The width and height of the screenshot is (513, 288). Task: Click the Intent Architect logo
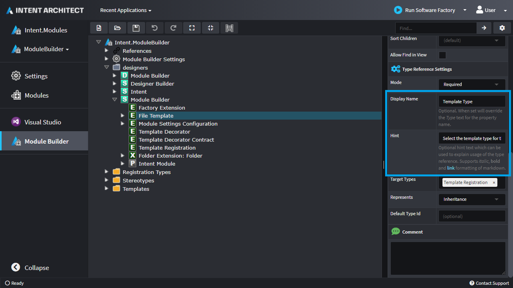tap(45, 10)
